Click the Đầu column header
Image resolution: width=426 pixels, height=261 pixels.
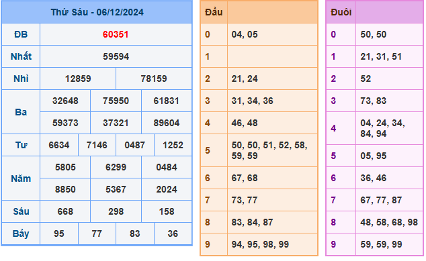click(214, 12)
